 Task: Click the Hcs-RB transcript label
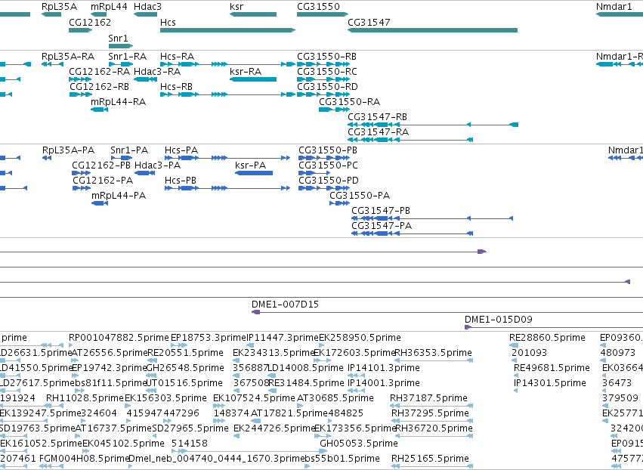tap(176, 87)
